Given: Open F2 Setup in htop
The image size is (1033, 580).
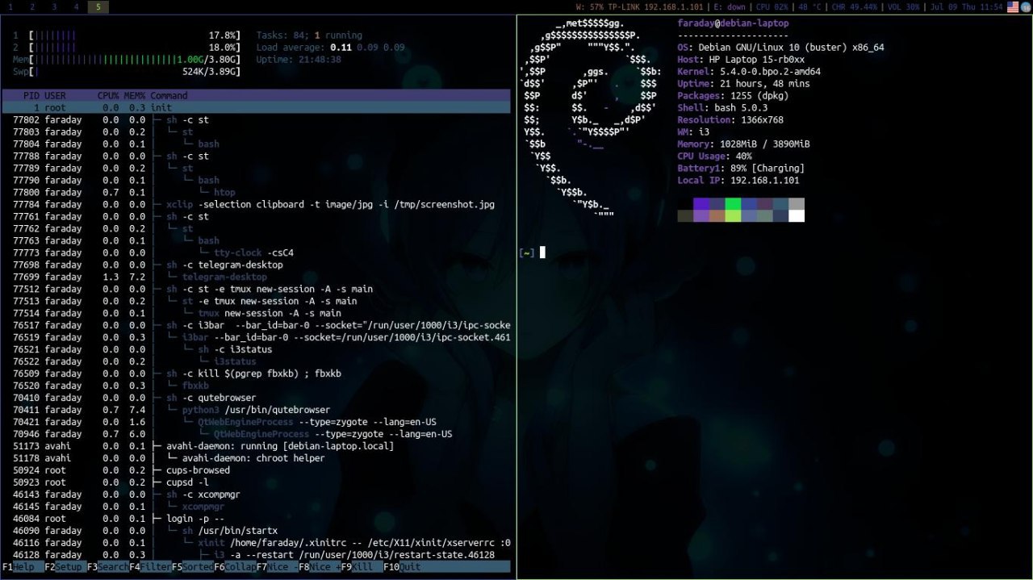Looking at the screenshot, I should pos(65,567).
